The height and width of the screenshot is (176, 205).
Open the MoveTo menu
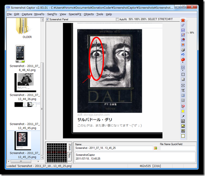pyautogui.click(x=39, y=14)
